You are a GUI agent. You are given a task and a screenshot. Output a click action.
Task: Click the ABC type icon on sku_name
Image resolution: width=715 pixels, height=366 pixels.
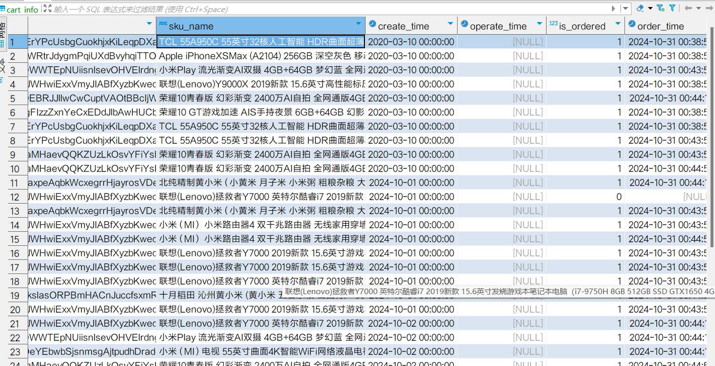tap(163, 24)
